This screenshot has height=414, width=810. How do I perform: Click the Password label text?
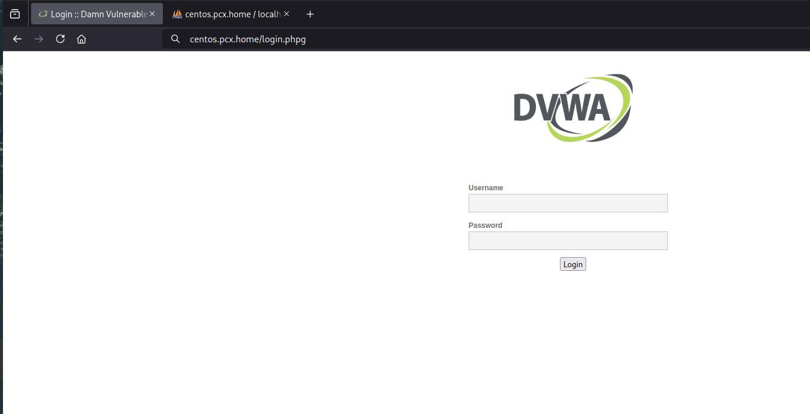(x=485, y=225)
